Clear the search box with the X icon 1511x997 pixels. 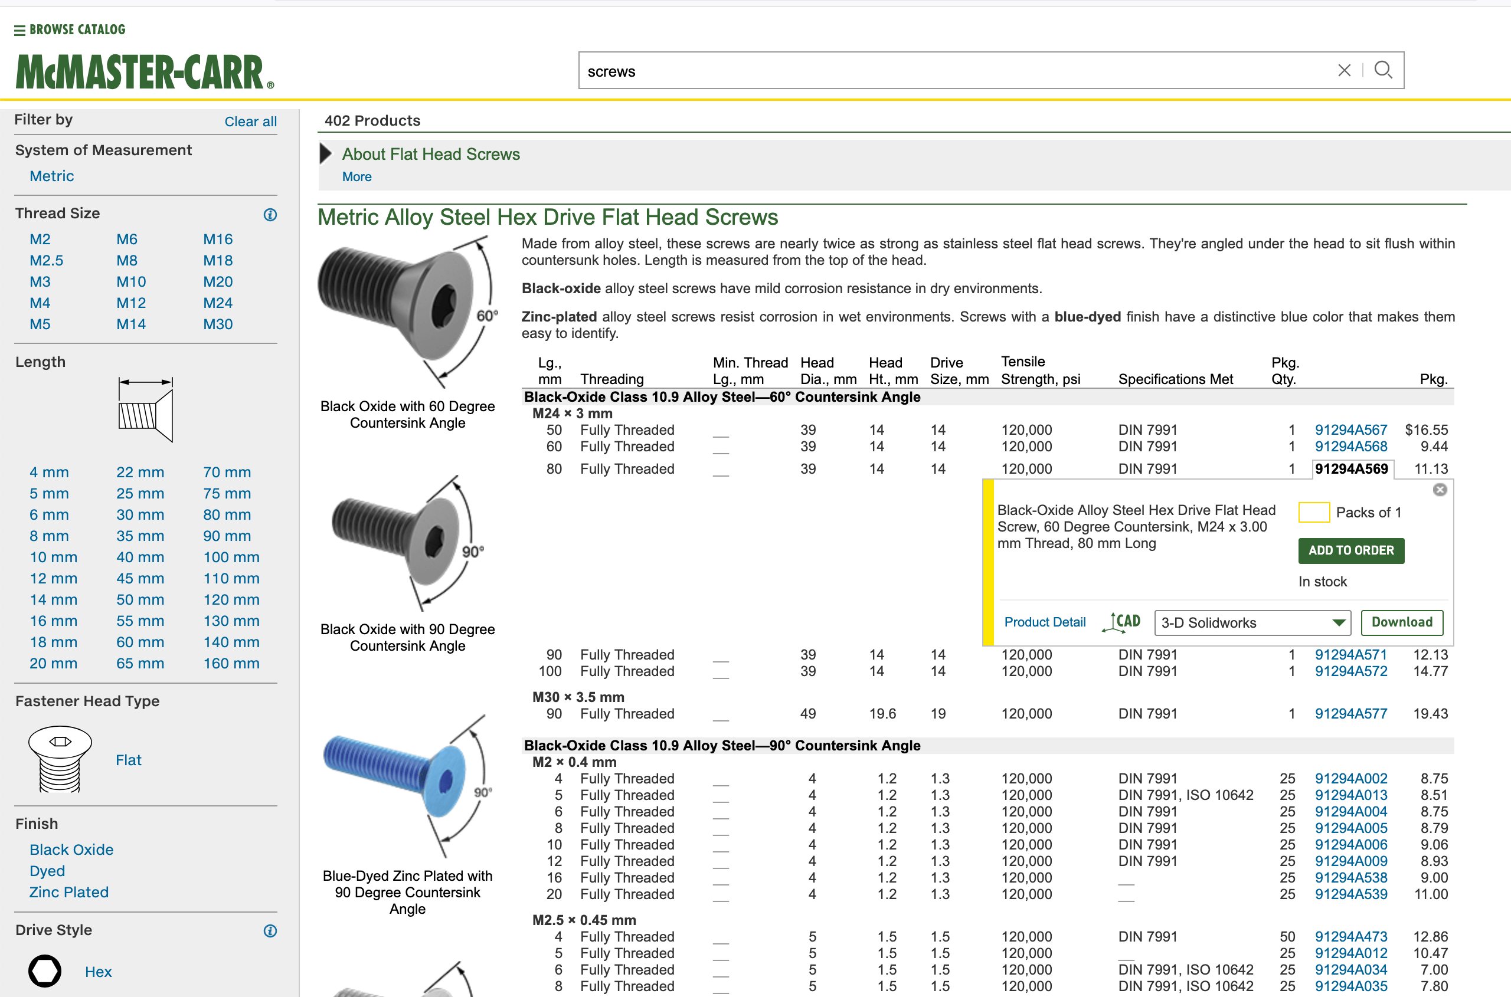(1344, 70)
